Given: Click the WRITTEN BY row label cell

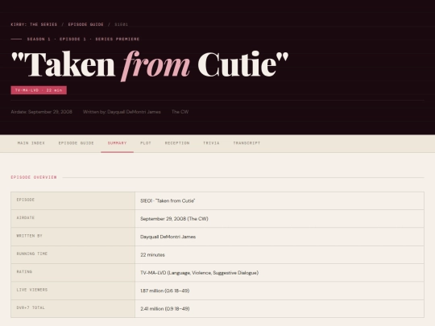Looking at the screenshot, I should point(73,237).
